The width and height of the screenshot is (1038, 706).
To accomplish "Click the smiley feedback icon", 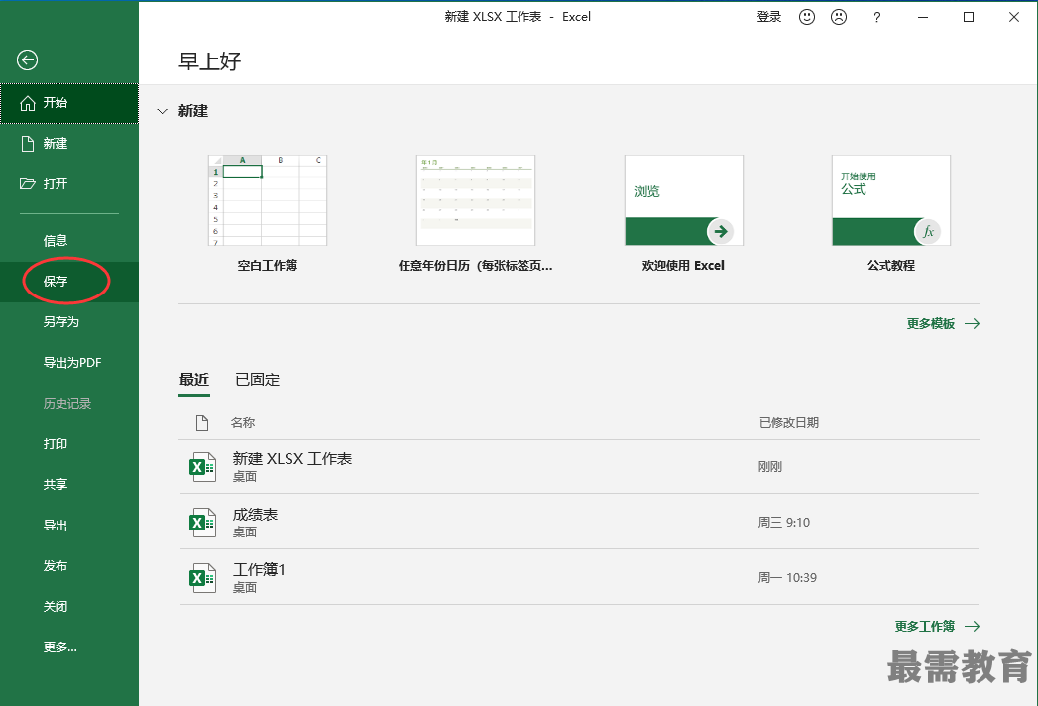I will point(807,17).
